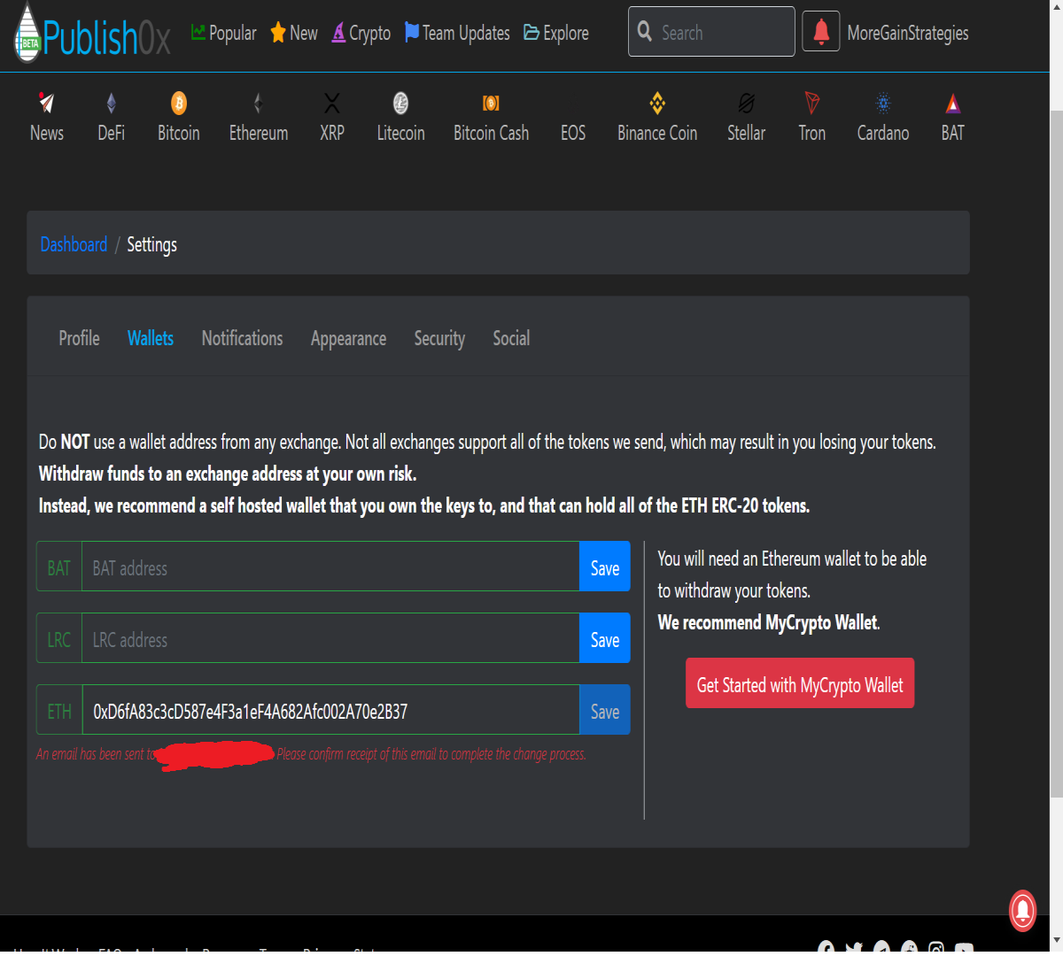The height and width of the screenshot is (956, 1063).
Task: Click the email confirmation notice text
Action: click(x=311, y=755)
